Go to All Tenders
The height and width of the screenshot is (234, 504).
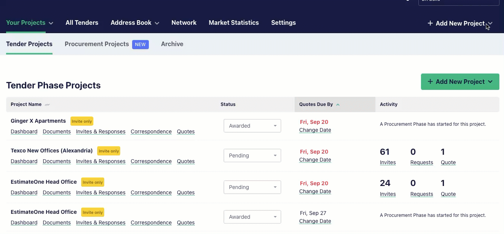(82, 23)
